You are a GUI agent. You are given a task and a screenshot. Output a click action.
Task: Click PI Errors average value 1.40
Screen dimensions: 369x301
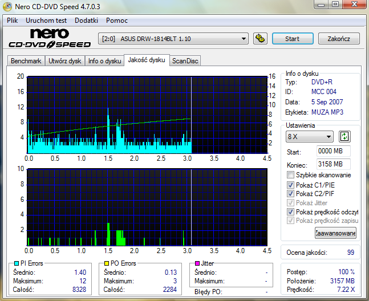[80, 272]
